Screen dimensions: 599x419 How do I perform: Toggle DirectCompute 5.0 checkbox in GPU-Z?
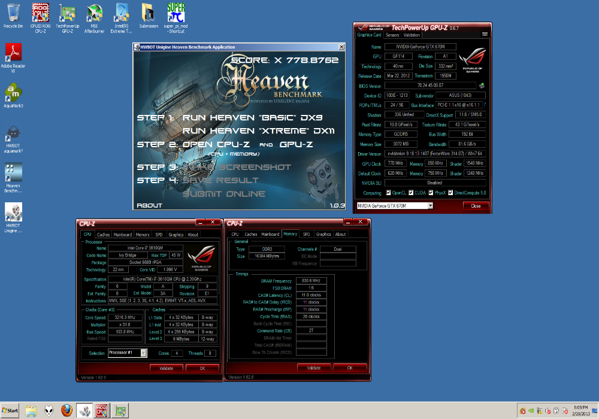coord(450,193)
